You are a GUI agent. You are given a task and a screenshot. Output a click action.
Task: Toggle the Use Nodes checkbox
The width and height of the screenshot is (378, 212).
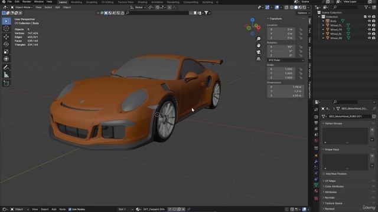tap(70, 210)
